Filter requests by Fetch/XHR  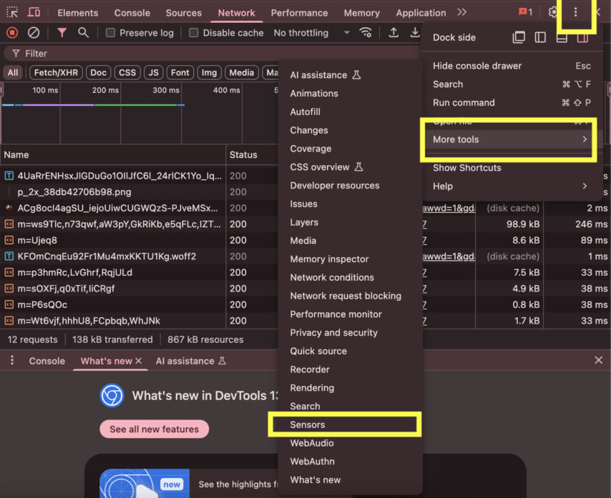56,73
